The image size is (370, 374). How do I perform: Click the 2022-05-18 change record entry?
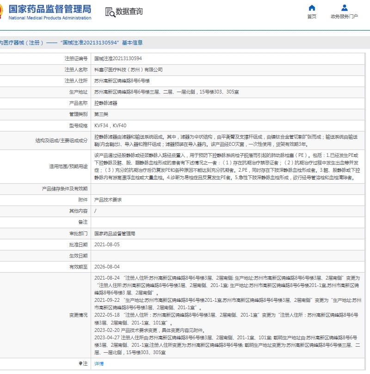pos(226,318)
